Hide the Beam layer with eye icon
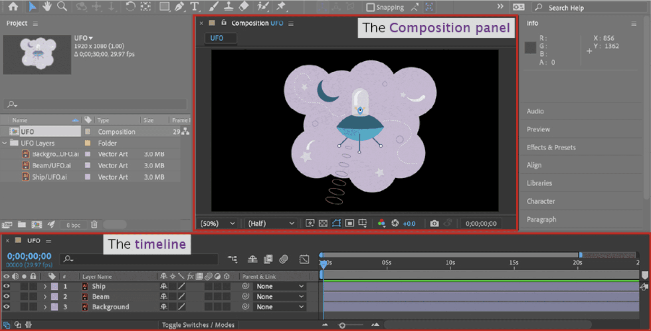651x331 pixels. point(6,297)
